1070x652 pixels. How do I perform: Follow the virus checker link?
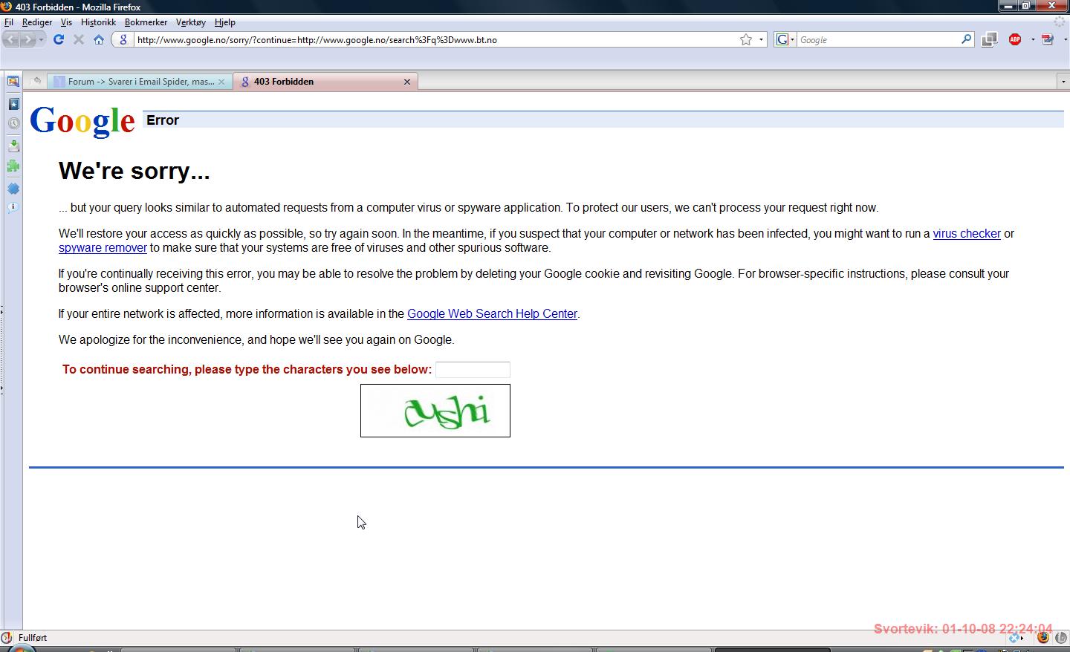click(x=967, y=233)
